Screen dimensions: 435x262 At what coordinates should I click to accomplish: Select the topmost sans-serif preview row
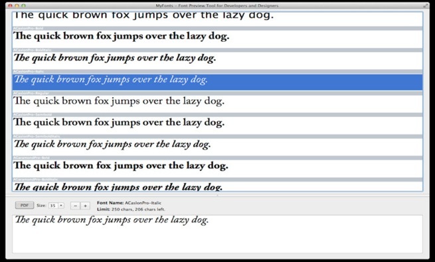(x=218, y=19)
